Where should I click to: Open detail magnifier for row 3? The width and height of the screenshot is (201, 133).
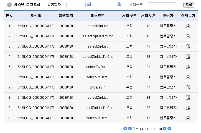pos(188,46)
